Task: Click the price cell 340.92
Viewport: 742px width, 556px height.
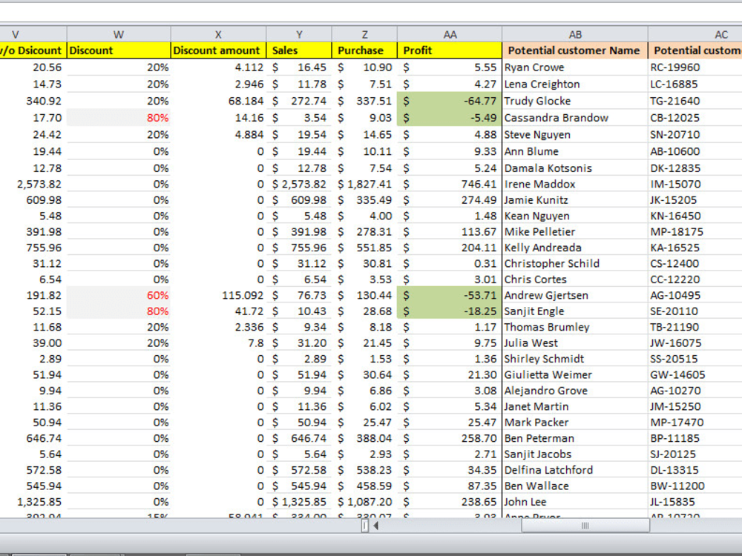Action: coord(33,101)
